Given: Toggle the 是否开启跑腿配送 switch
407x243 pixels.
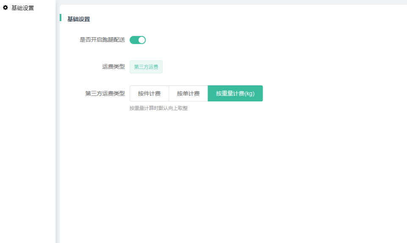Looking at the screenshot, I should [x=138, y=40].
